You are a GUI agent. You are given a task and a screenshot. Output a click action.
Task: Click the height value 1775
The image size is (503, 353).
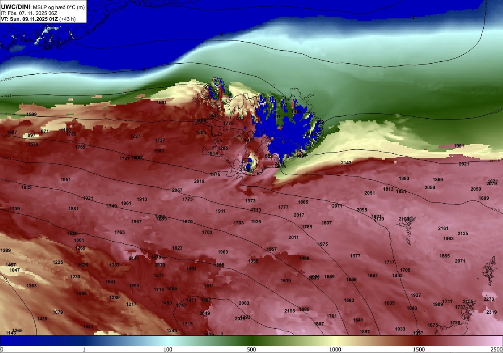tap(228, 123)
